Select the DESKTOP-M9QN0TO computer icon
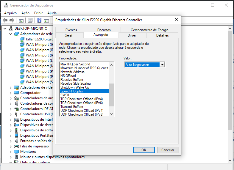 pos(11,29)
